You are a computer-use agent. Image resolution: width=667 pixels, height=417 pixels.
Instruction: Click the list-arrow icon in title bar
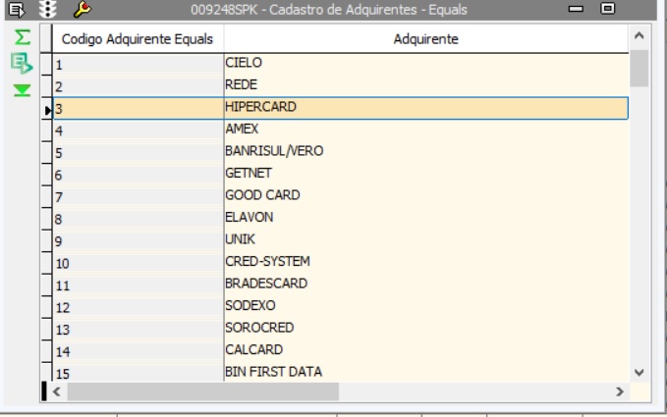pos(14,9)
